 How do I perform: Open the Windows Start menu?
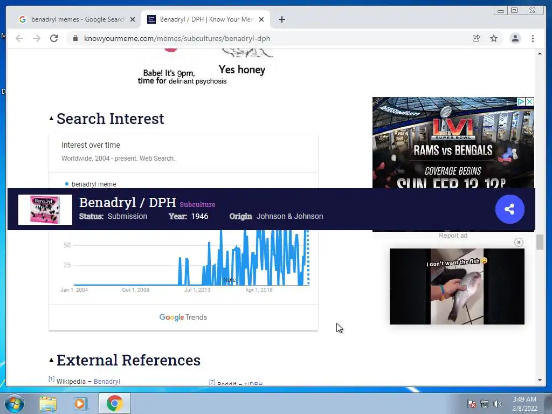click(14, 403)
